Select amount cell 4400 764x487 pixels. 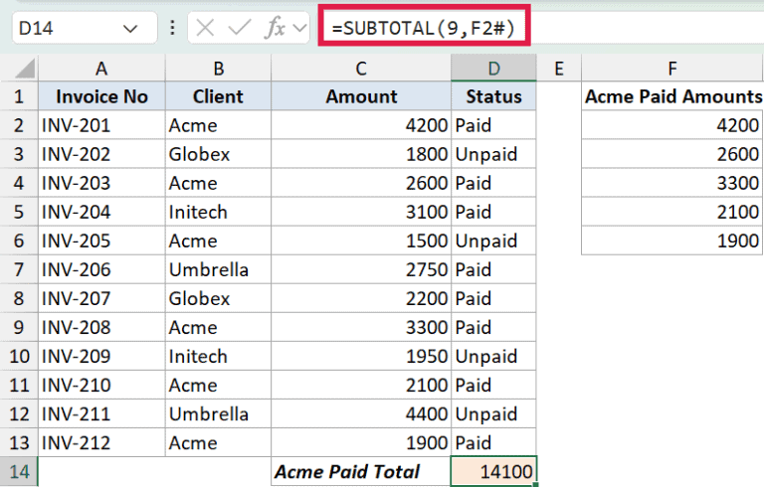click(361, 413)
